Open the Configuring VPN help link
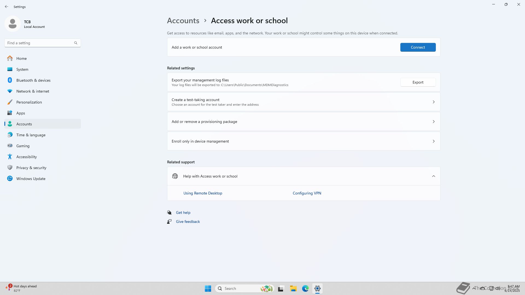The height and width of the screenshot is (295, 525). 307,193
